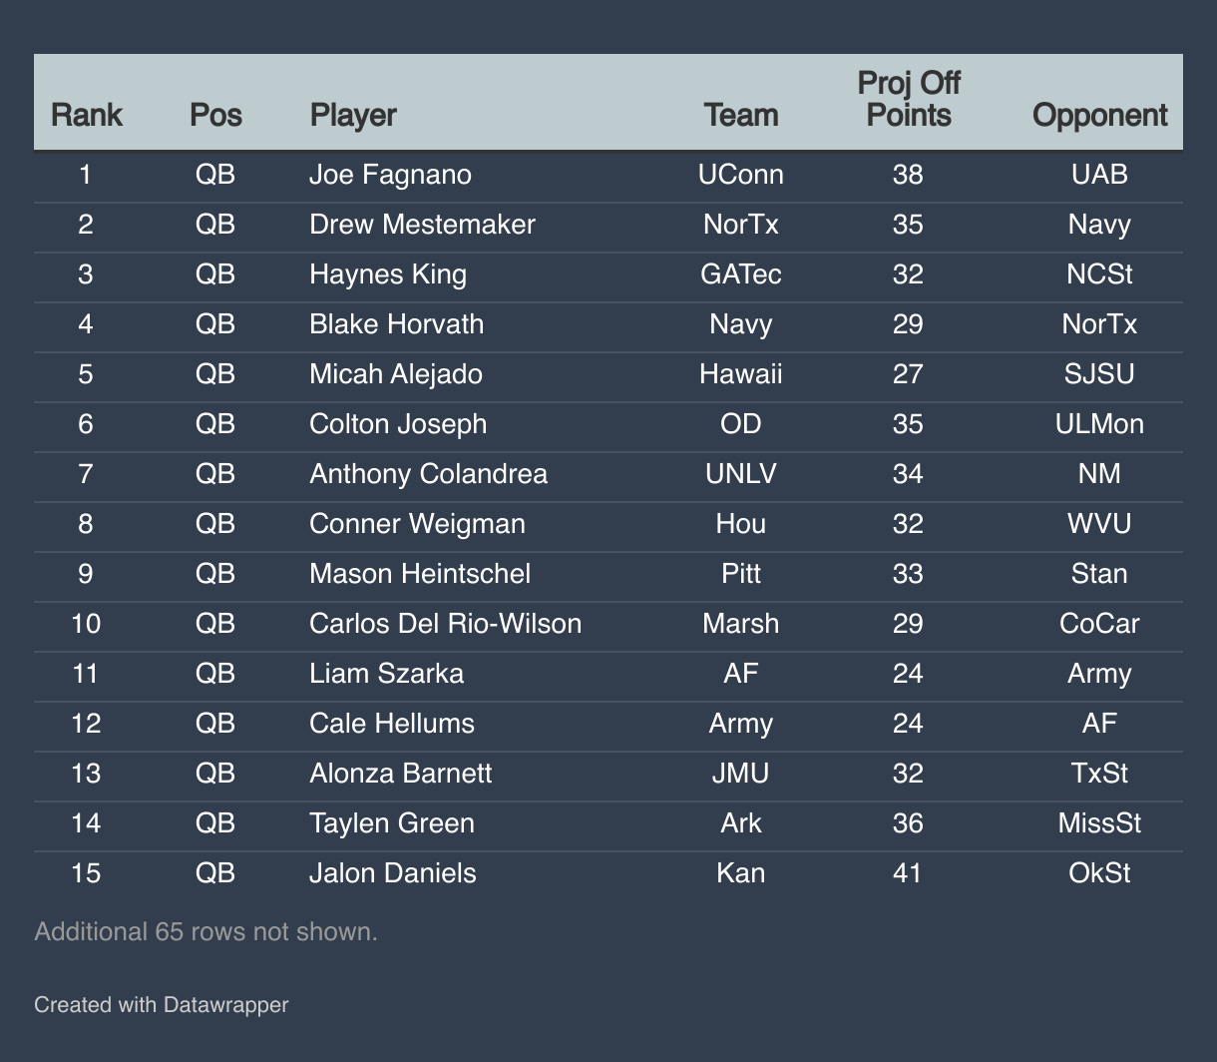Select player Joe Fagnano
The width and height of the screenshot is (1217, 1062).
(x=390, y=175)
